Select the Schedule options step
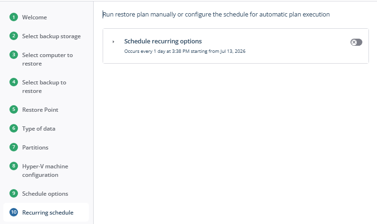377x224 pixels. point(45,193)
